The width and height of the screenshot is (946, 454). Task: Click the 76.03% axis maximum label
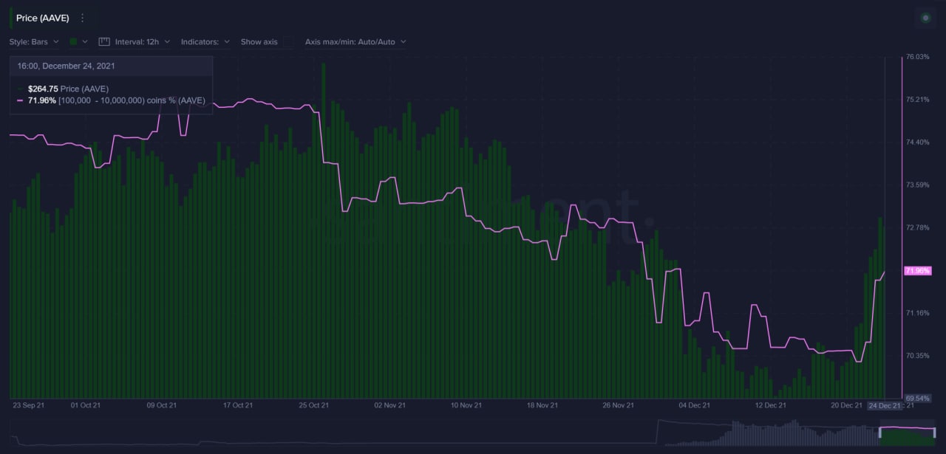coord(917,57)
